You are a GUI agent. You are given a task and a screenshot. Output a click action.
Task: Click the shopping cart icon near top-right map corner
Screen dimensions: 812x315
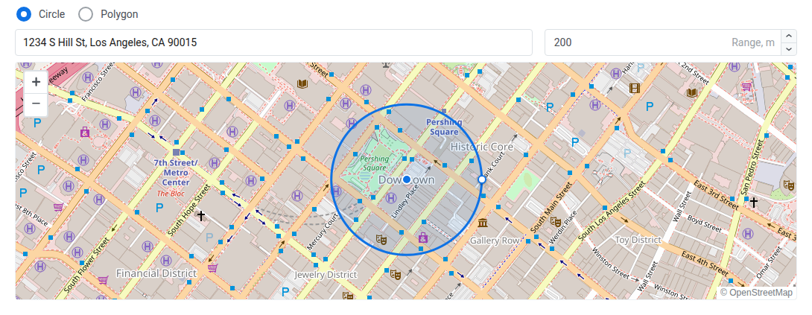[x=746, y=86]
